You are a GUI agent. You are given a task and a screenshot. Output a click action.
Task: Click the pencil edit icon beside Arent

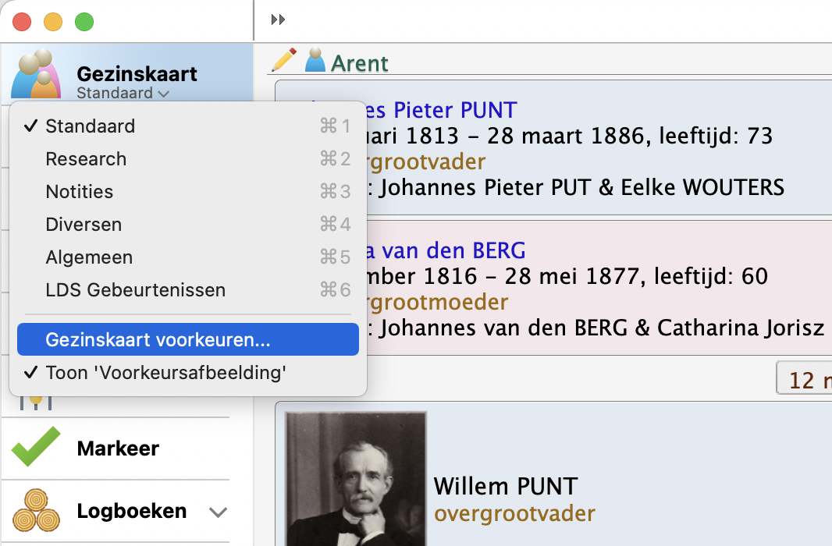pos(284,60)
